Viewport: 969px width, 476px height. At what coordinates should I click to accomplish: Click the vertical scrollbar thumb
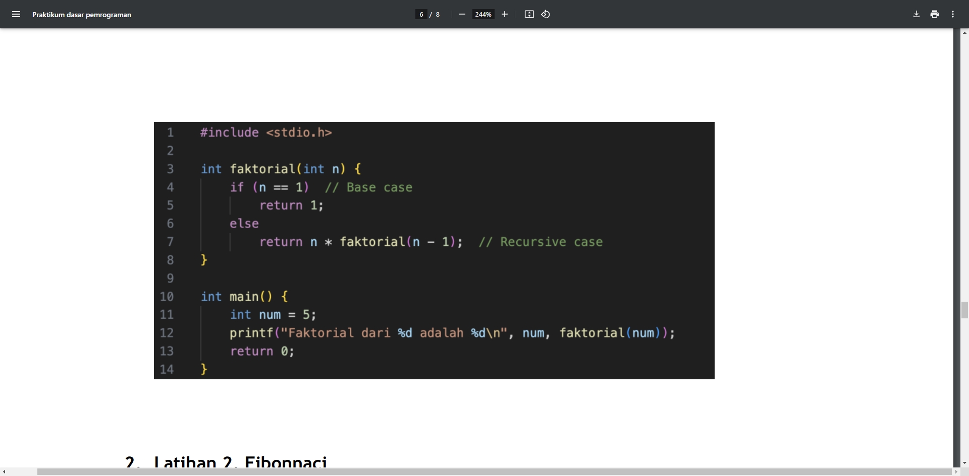point(964,310)
